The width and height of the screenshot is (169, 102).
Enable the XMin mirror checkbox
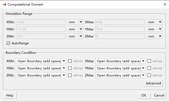(x=70, y=61)
